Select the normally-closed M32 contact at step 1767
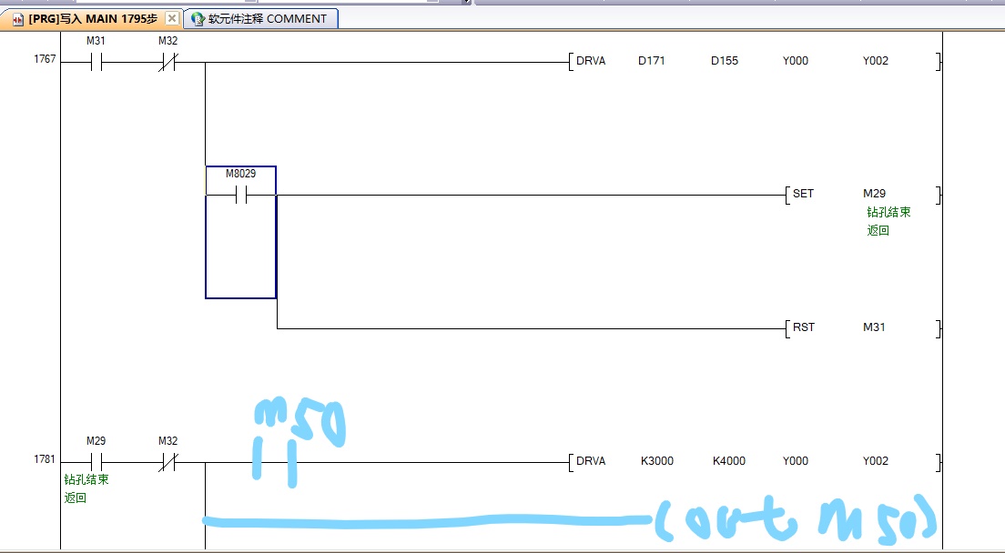1005x553 pixels. (x=167, y=62)
